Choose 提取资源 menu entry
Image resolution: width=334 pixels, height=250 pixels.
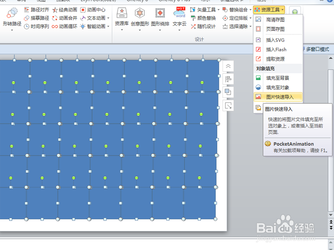pyautogui.click(x=278, y=59)
